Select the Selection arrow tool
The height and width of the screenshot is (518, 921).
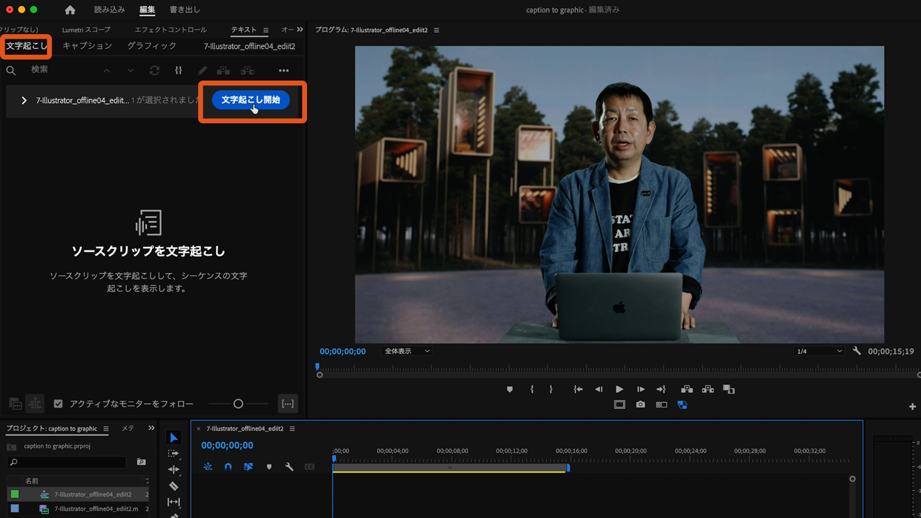click(x=173, y=438)
